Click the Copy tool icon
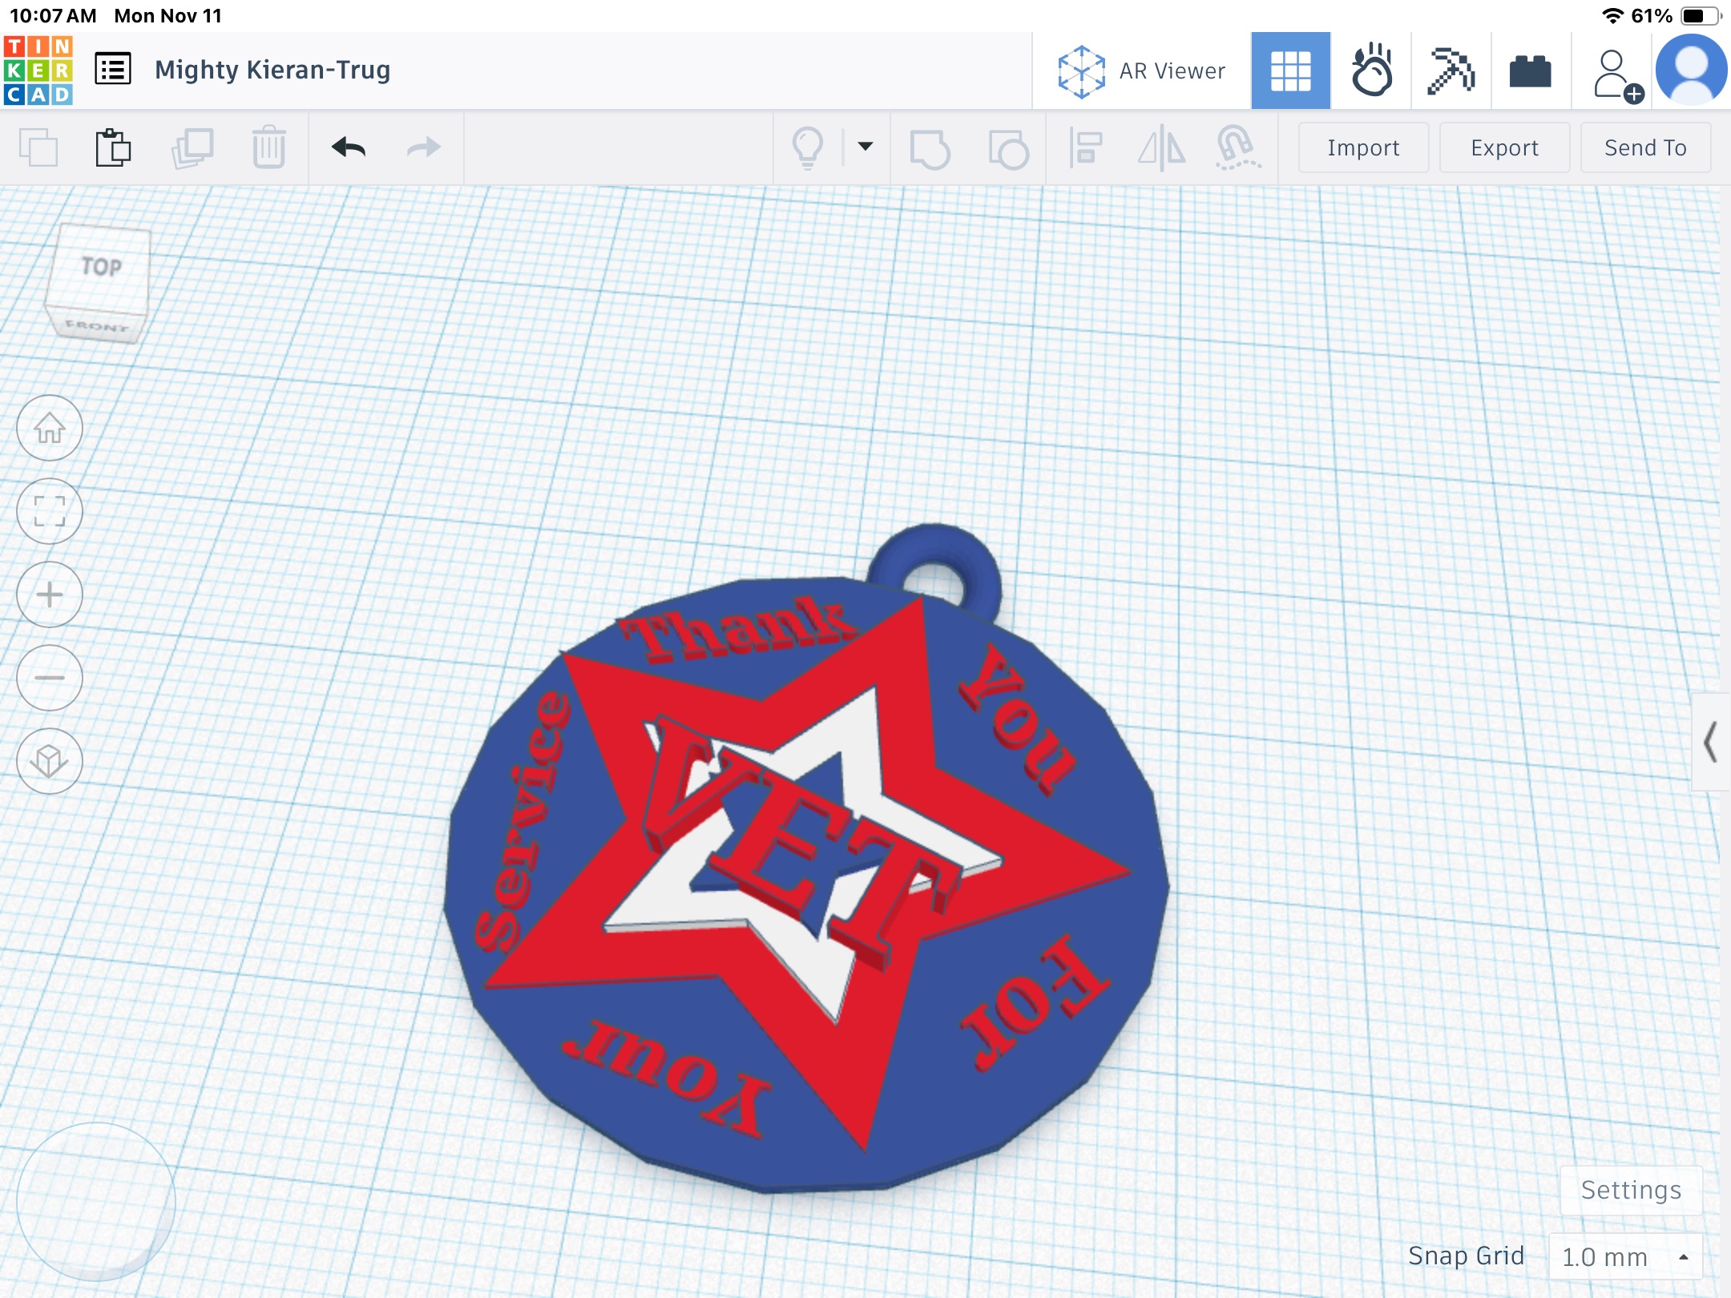Viewport: 1731px width, 1298px height. 38,147
